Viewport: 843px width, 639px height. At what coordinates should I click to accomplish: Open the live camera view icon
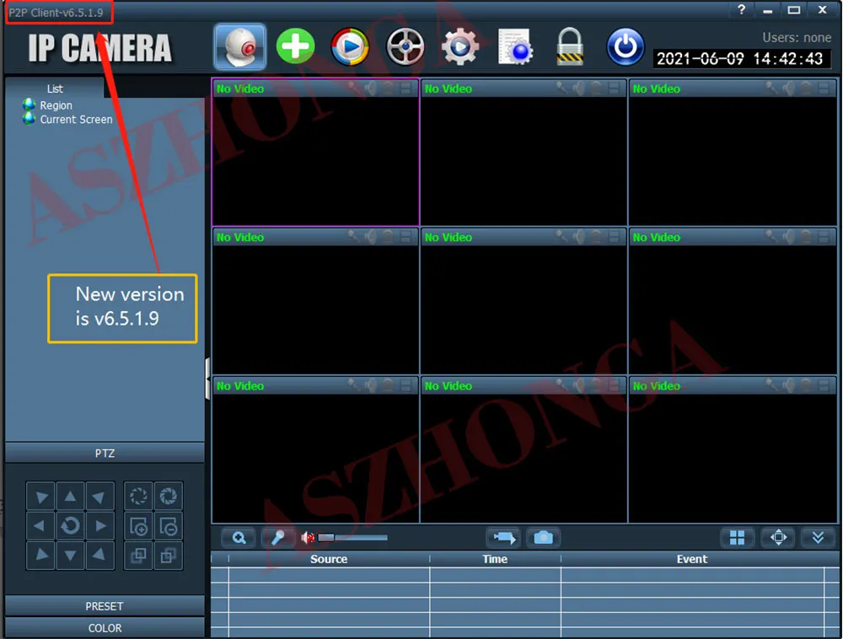pos(239,46)
